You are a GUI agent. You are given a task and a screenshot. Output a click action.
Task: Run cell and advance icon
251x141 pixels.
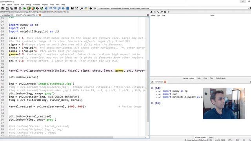point(33,8)
